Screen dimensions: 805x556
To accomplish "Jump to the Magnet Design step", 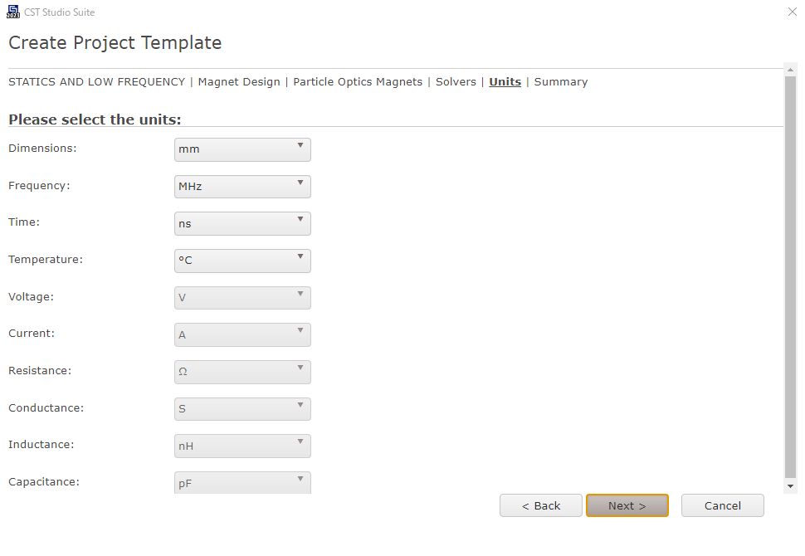I will (x=239, y=82).
